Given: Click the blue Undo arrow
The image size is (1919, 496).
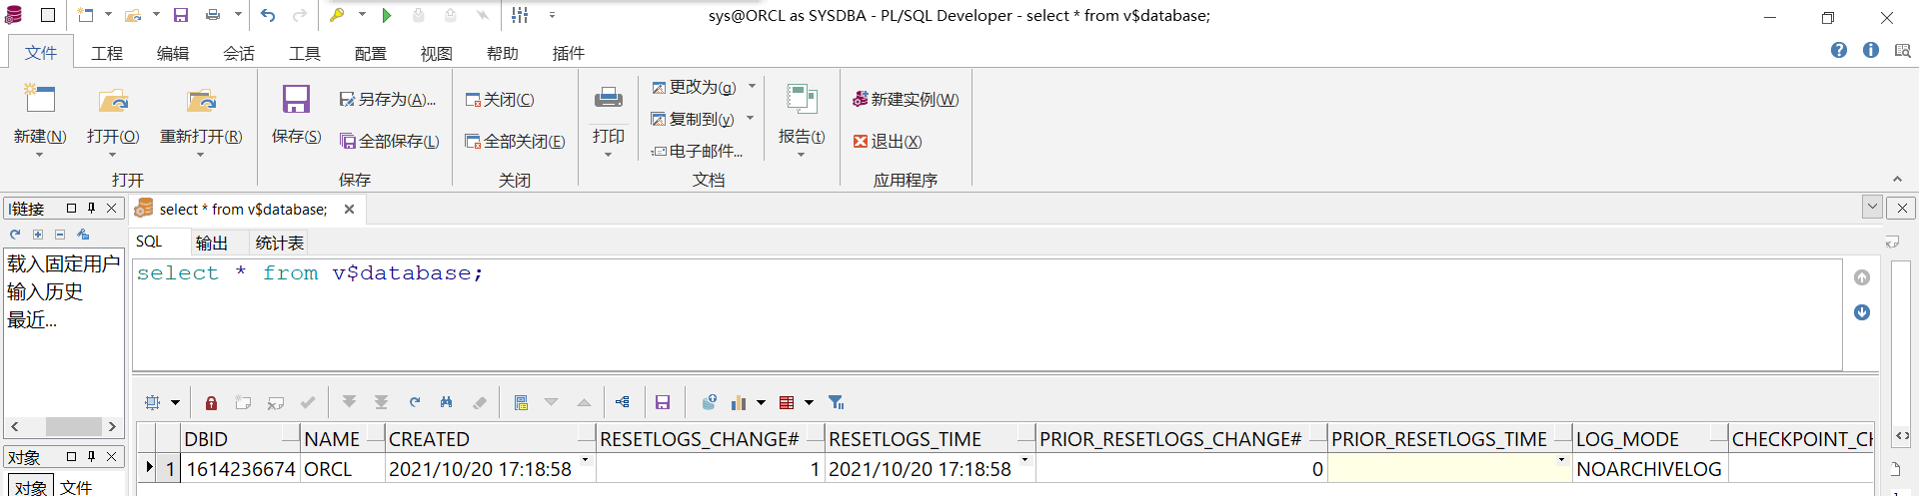Looking at the screenshot, I should click(x=268, y=15).
